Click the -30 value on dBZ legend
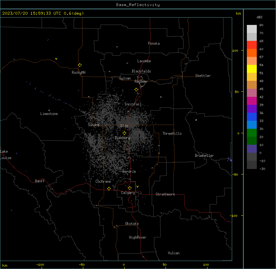 coord(262,169)
